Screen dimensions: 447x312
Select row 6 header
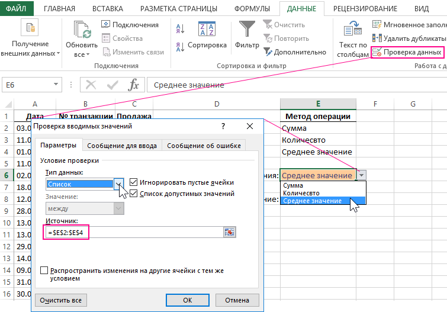[x=7, y=175]
